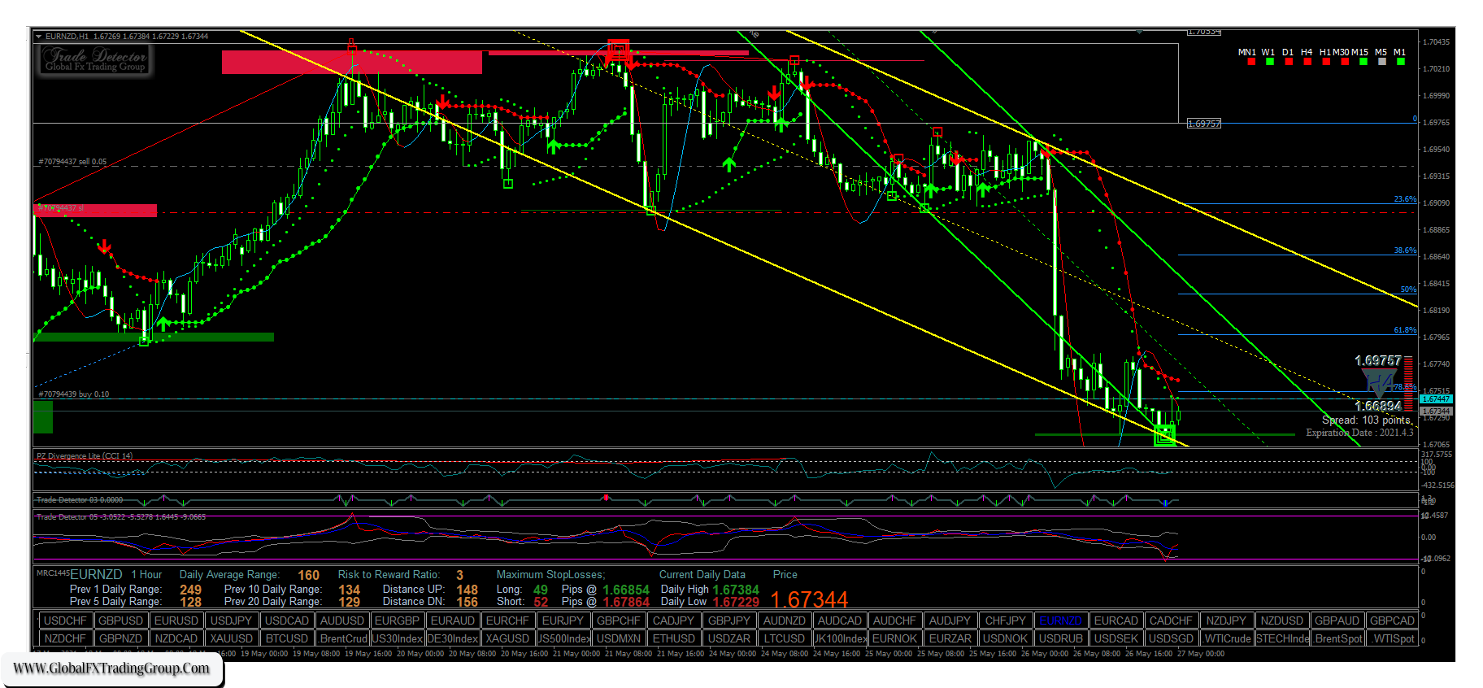Click the red MN1 trend indicator square
This screenshot has height=688, width=1483.
1250,62
